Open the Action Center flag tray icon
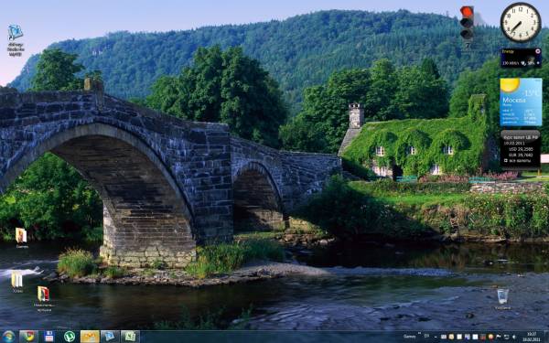 [499, 337]
